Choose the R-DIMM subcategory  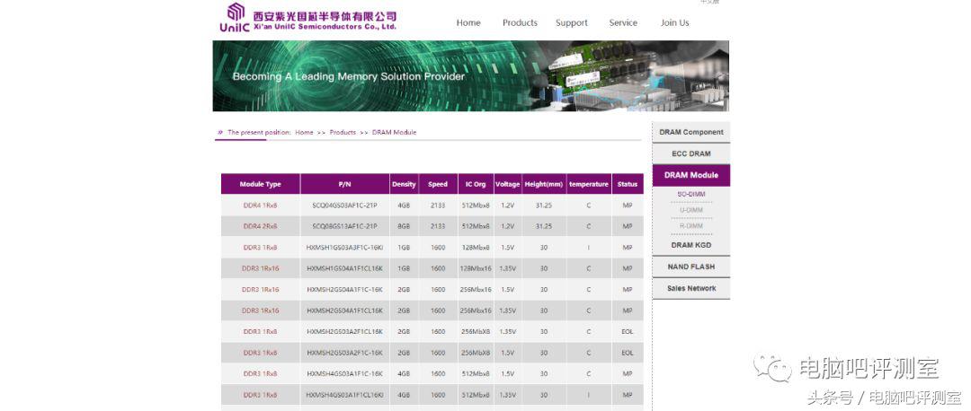point(690,226)
